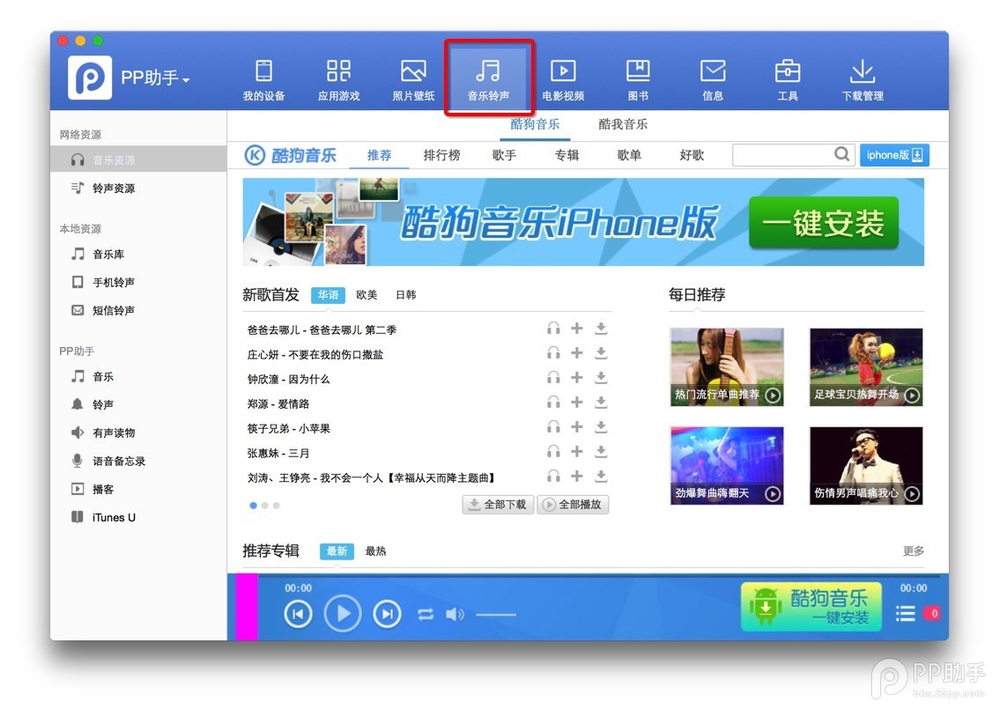
Task: Open 伤情男声唱痛我心 thumbnail
Action: tap(866, 465)
